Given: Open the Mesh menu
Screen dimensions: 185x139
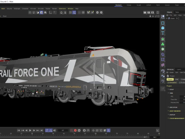Looking at the screenshot, I should [x=3, y=8].
